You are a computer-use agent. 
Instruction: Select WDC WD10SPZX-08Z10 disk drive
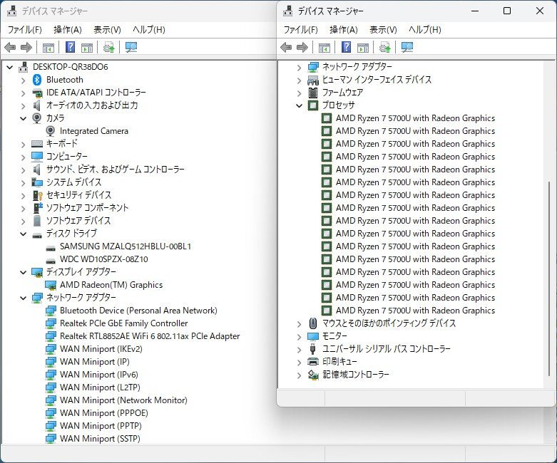(103, 259)
